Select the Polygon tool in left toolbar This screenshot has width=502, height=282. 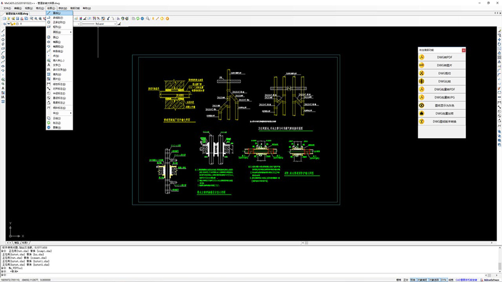[x=3, y=40]
